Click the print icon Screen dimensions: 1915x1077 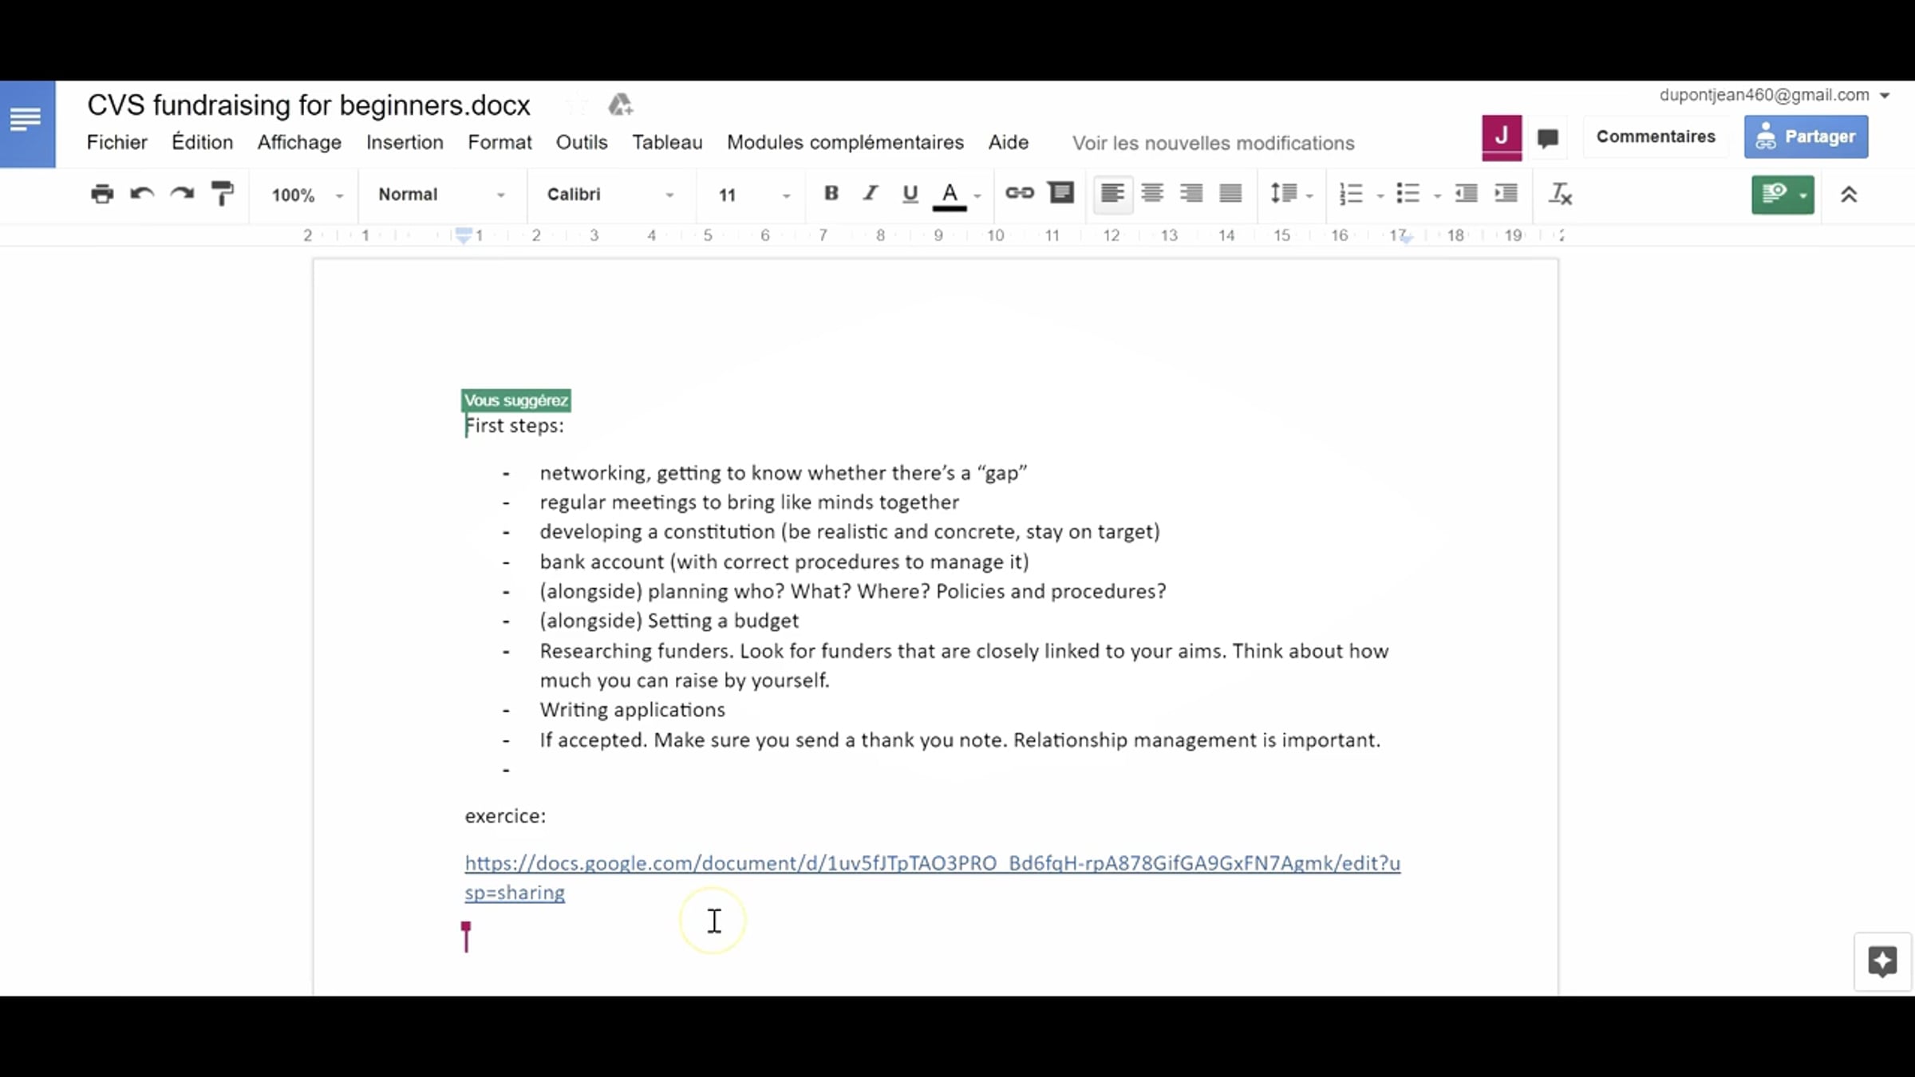(x=102, y=194)
